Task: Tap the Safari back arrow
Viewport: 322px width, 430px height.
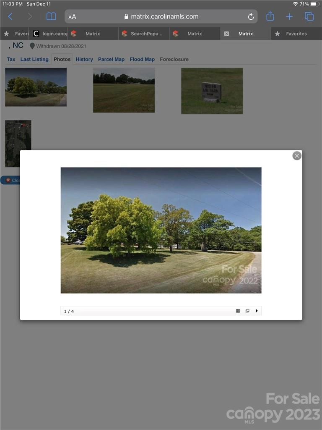Action: [10, 16]
